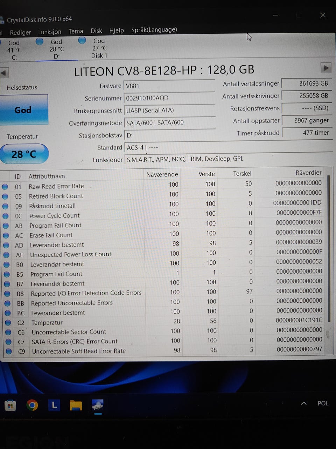The width and height of the screenshot is (336, 449).
Task: Click the Standard ACS-4 field
Action: [228, 147]
